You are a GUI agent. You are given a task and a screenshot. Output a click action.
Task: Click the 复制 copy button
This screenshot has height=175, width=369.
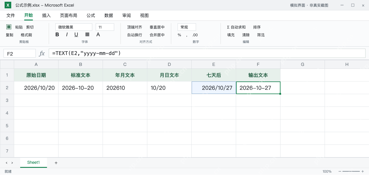point(10,35)
